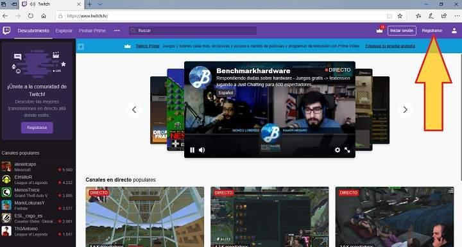Click the browser share icon

(x=444, y=16)
